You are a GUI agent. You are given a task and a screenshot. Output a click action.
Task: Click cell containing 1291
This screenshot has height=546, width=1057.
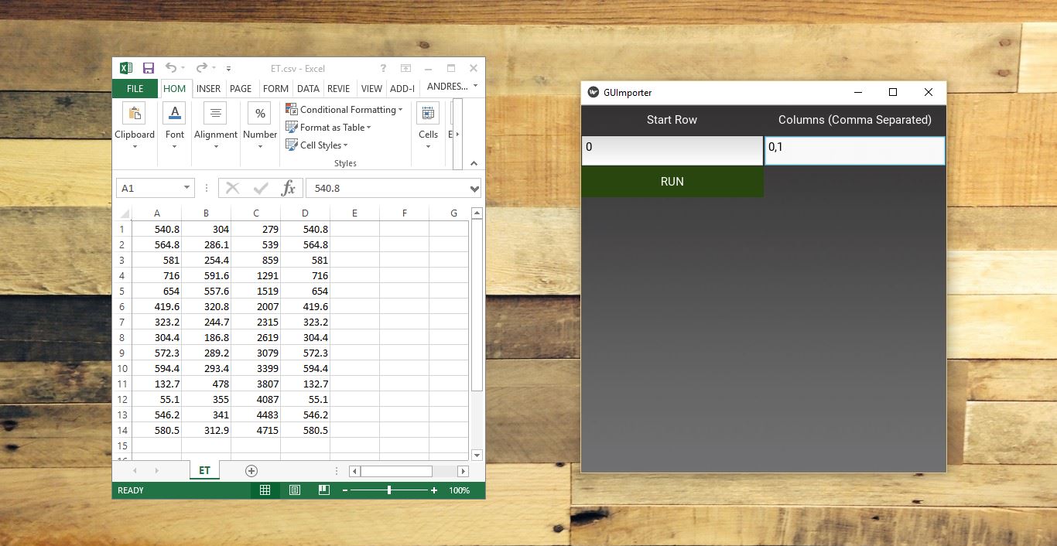[255, 275]
